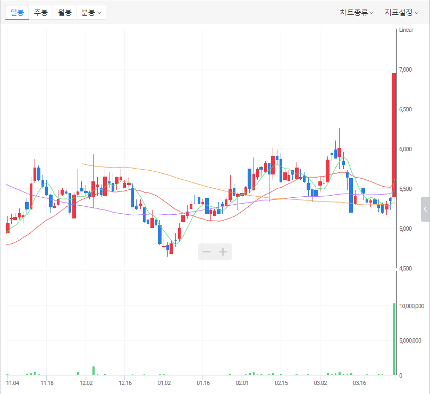Click the 6,000 price axis label
The height and width of the screenshot is (394, 431).
tap(405, 149)
